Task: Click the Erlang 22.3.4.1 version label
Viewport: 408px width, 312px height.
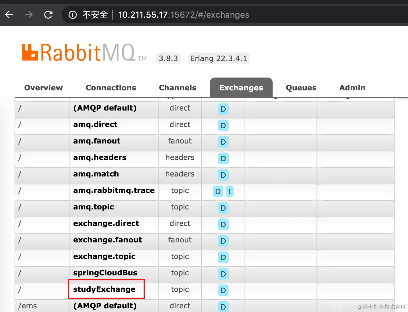Action: pyautogui.click(x=219, y=58)
